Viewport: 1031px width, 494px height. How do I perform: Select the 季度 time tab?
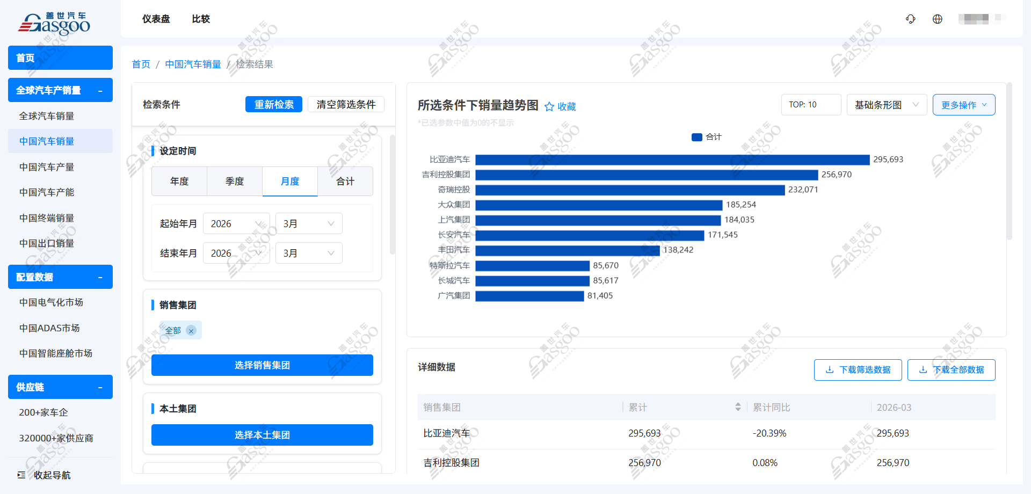click(235, 181)
